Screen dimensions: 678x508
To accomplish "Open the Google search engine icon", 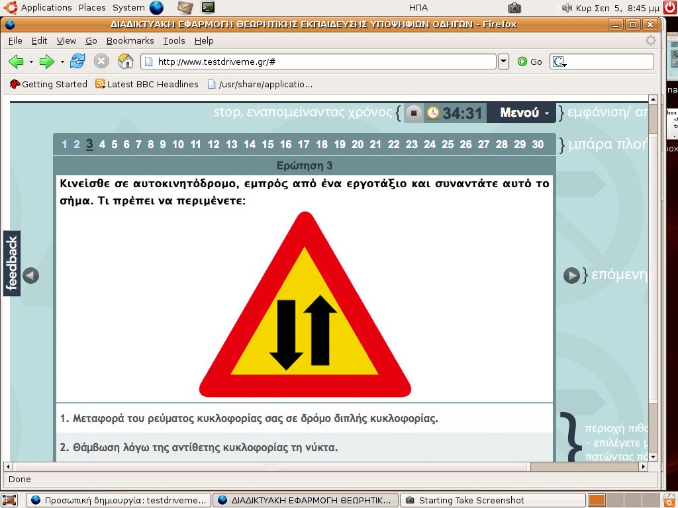I will pos(559,62).
